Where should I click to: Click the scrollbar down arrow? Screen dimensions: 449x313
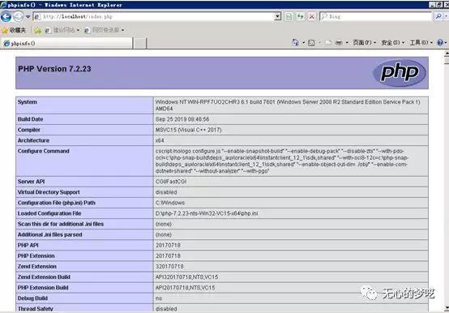tap(447, 308)
